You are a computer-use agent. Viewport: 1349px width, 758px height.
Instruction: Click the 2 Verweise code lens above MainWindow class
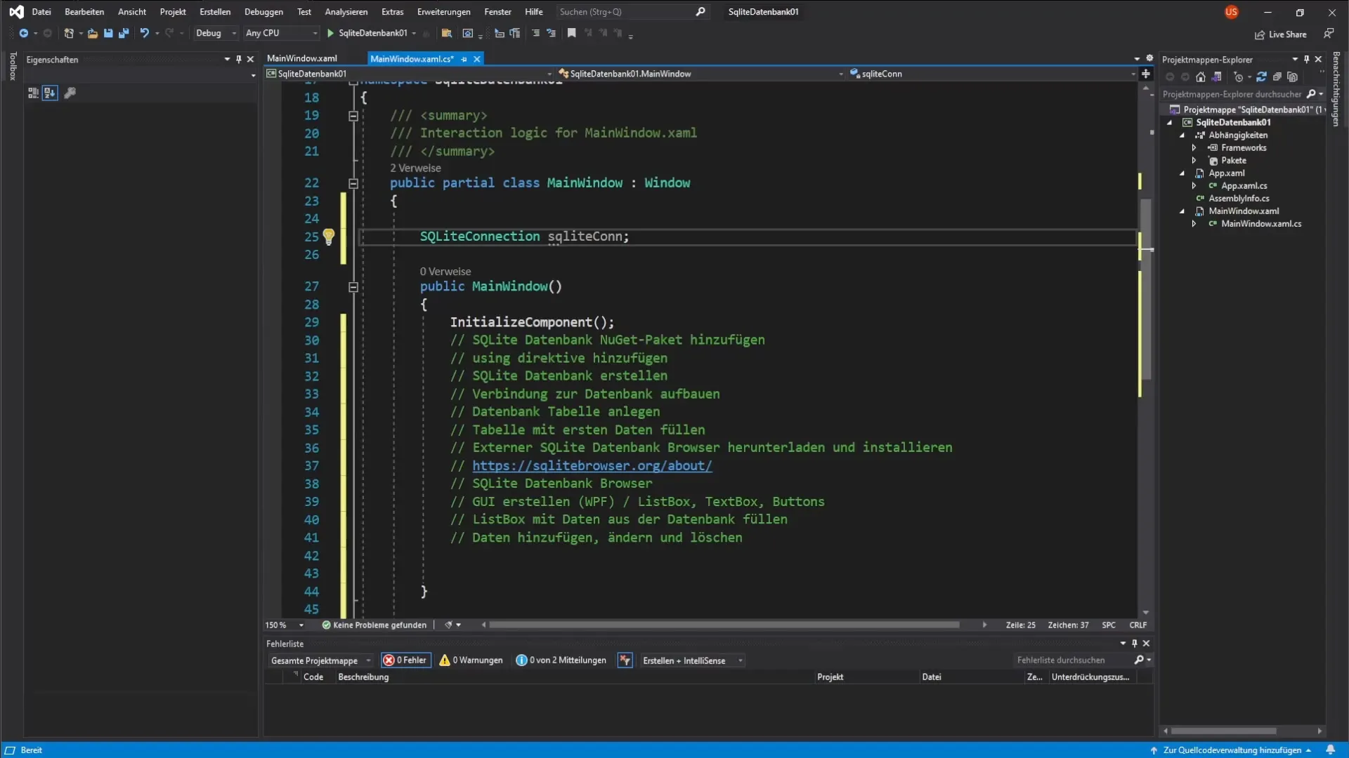coord(415,168)
